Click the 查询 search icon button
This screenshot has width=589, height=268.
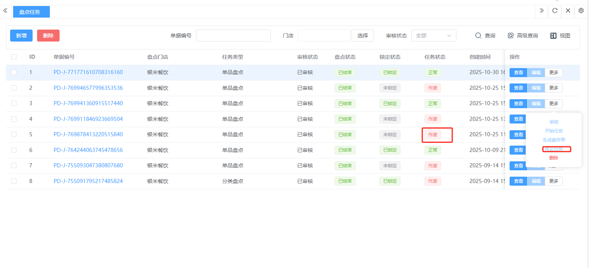(485, 36)
